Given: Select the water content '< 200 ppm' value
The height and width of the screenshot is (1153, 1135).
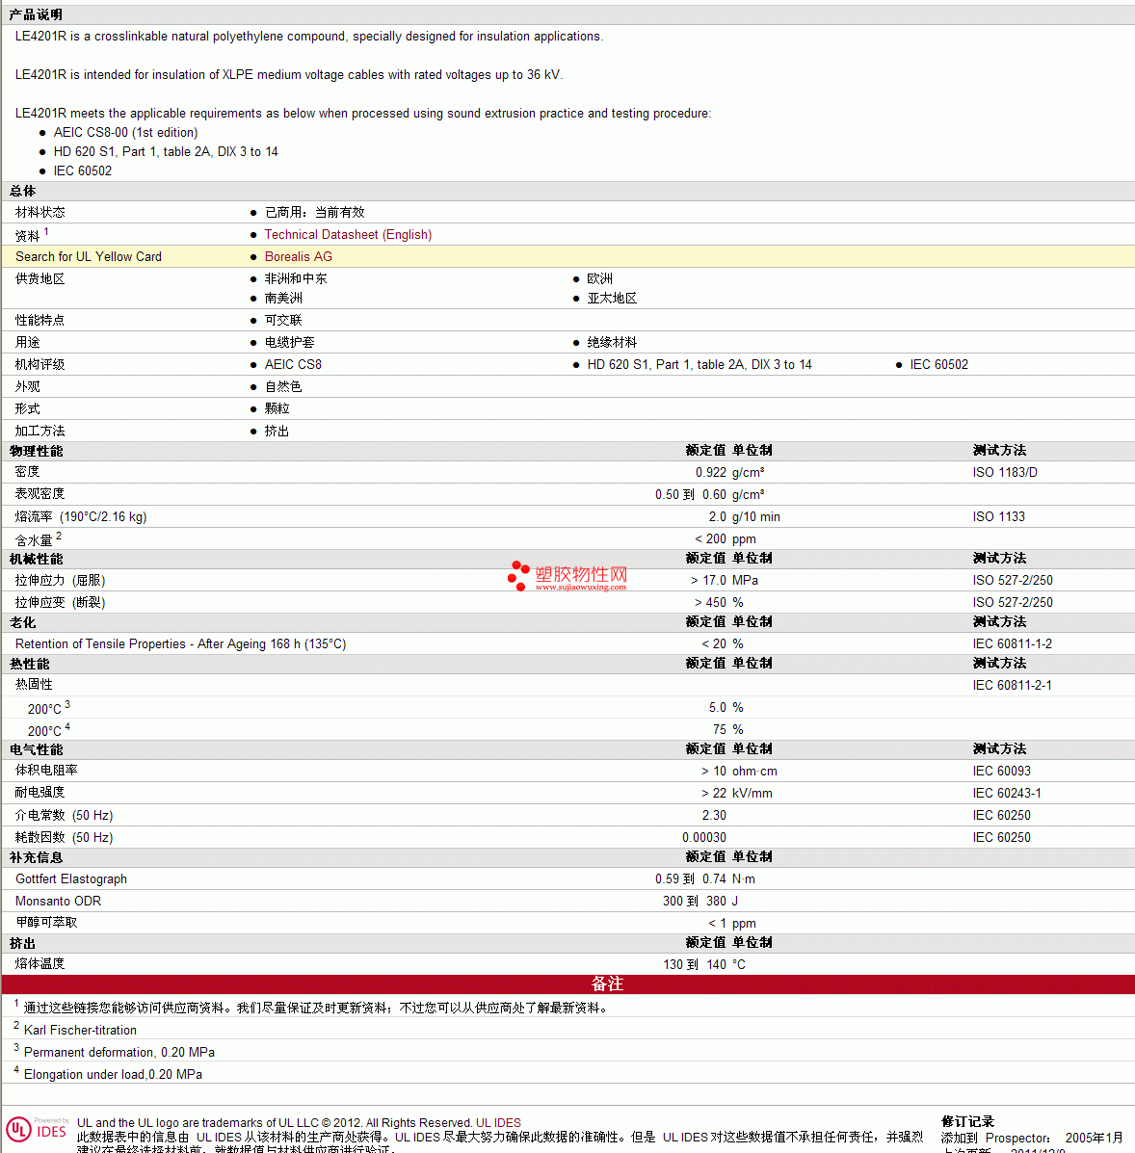Looking at the screenshot, I should click(x=726, y=538).
